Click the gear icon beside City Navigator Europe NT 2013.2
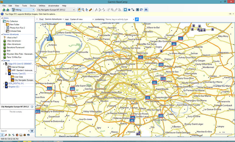The height and width of the screenshot is (142, 235). pos(32,107)
